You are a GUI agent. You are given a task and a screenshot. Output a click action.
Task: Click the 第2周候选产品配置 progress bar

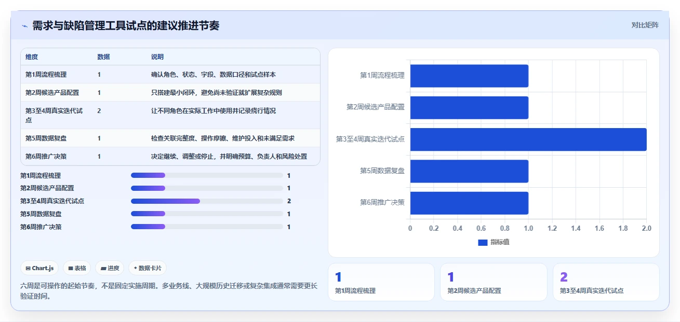[x=207, y=188]
